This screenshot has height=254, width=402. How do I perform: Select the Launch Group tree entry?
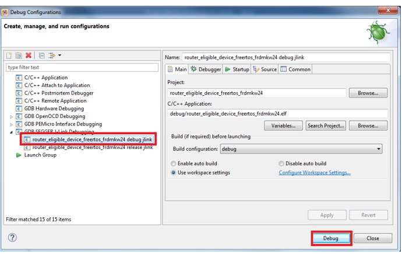40,155
